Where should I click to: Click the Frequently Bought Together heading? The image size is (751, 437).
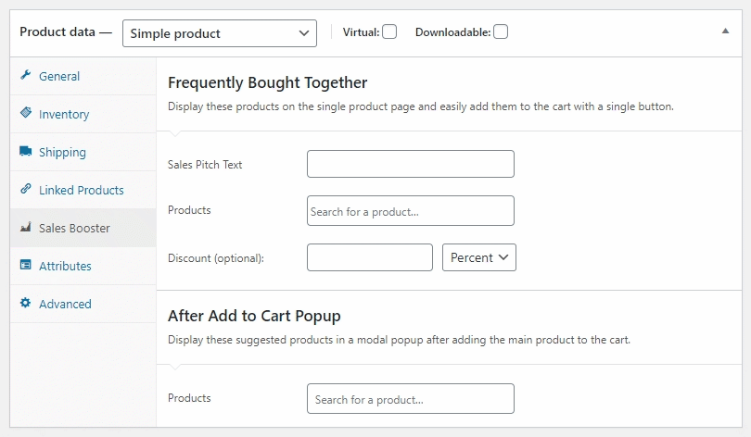[x=267, y=82]
